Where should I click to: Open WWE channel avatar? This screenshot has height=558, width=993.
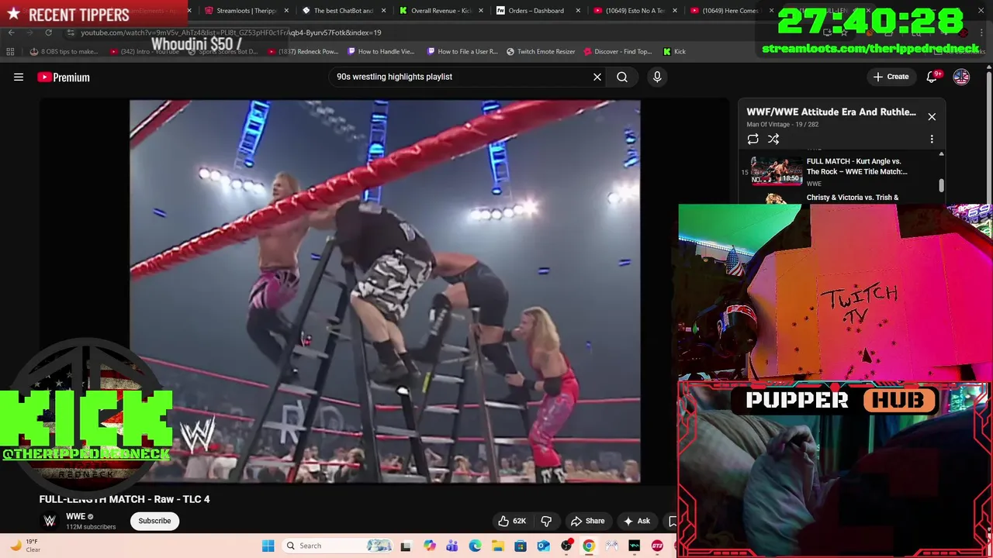pyautogui.click(x=50, y=521)
